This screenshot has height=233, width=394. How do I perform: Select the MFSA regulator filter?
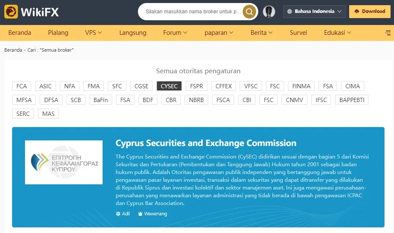pos(24,100)
